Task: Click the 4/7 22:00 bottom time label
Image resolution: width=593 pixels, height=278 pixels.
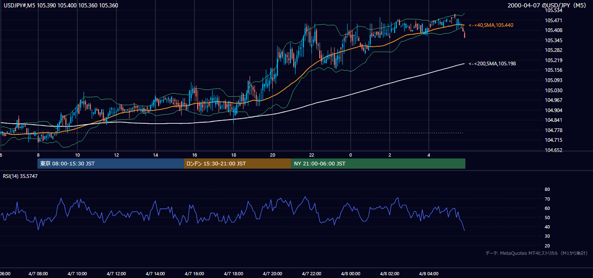Action: [x=311, y=274]
